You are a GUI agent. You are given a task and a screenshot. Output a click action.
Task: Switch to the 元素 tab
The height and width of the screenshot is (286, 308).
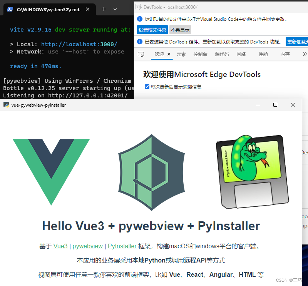(181, 54)
